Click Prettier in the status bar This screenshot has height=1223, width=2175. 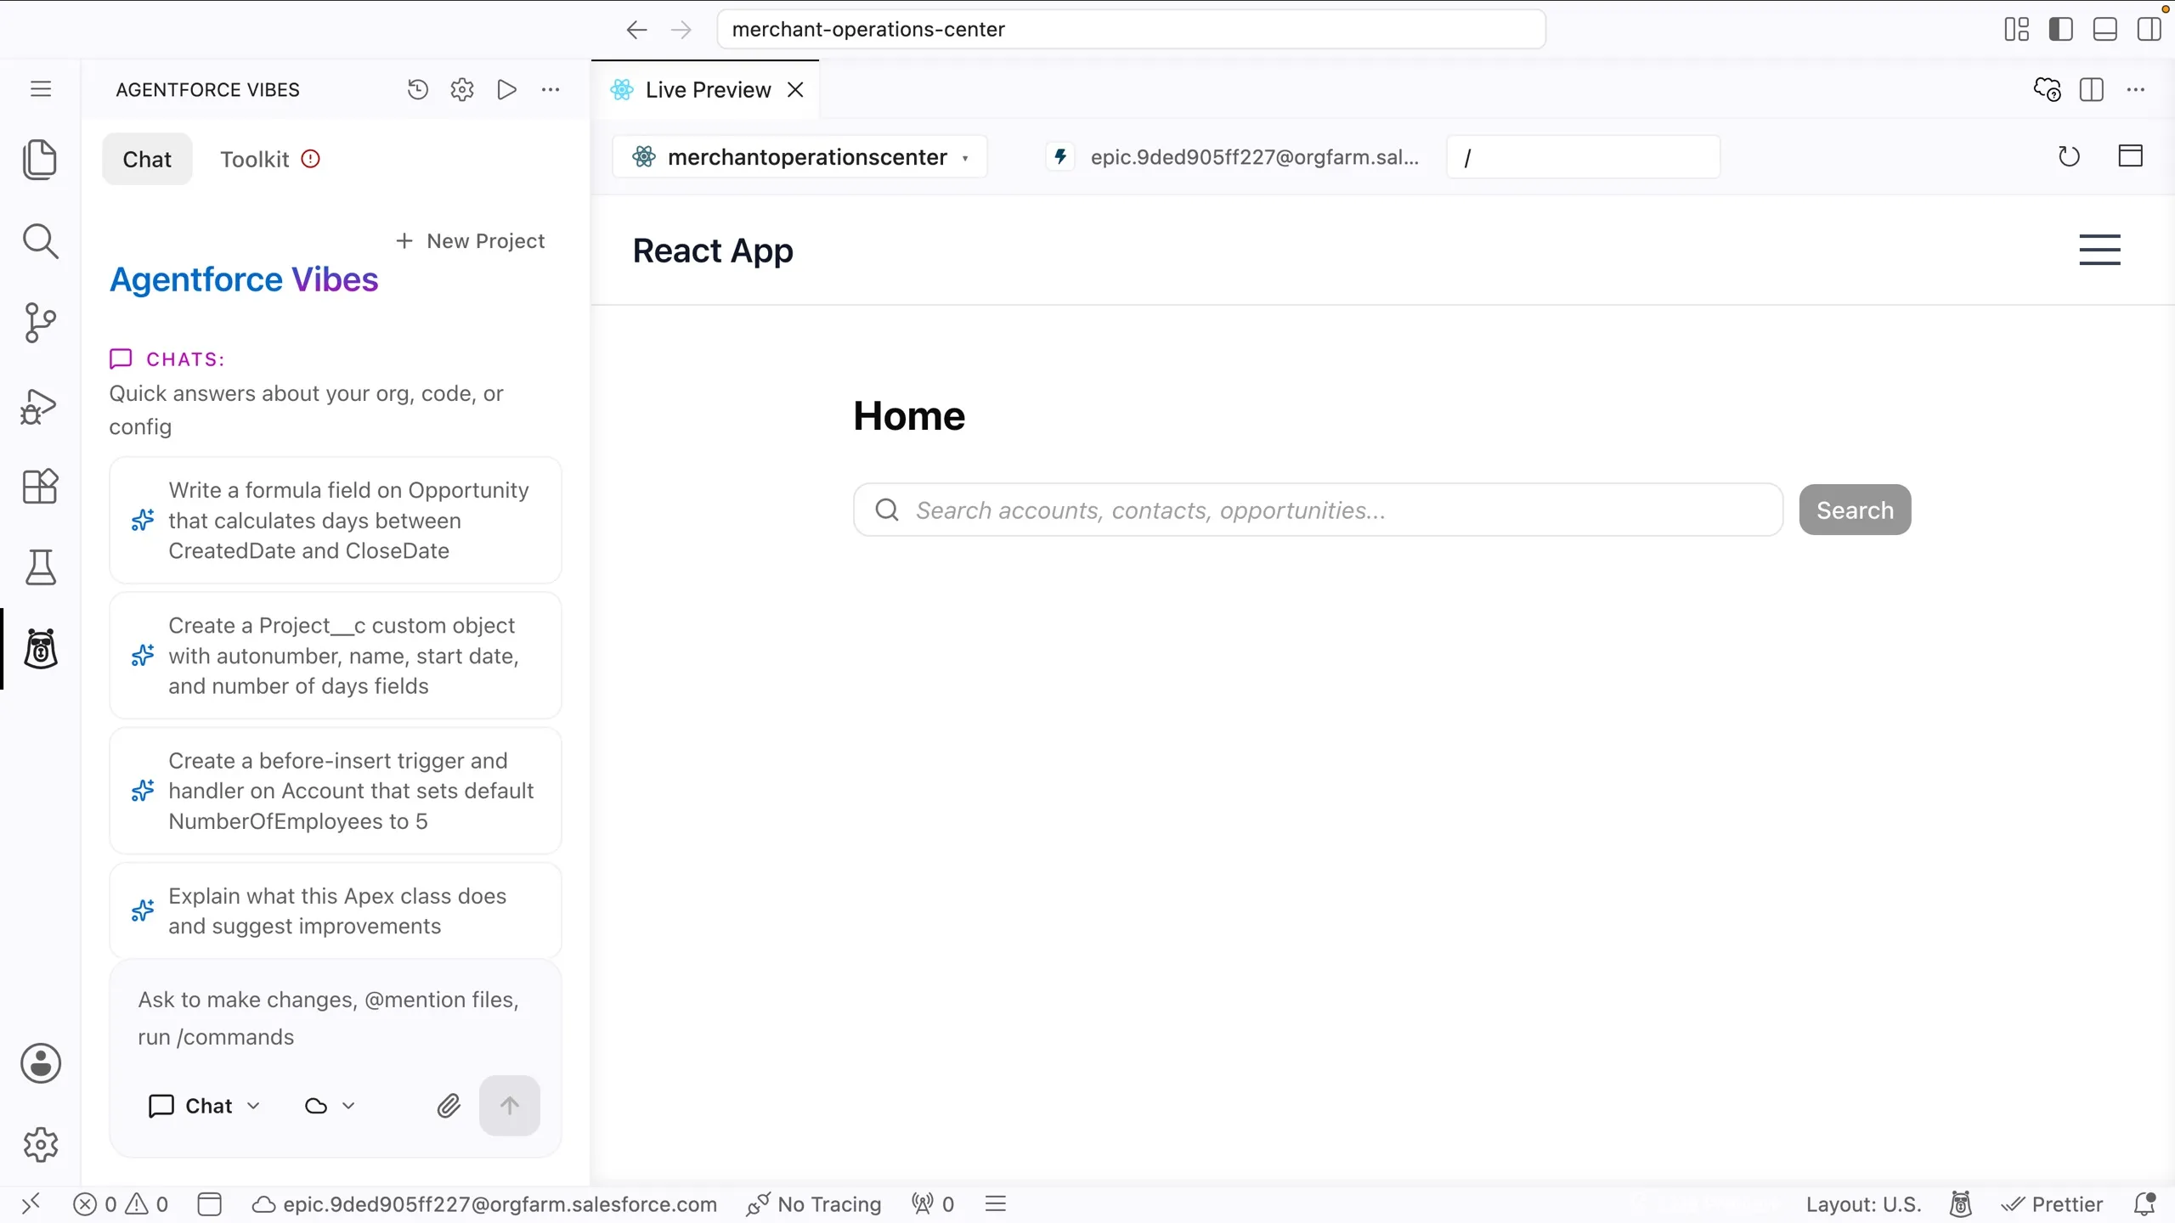click(2052, 1203)
